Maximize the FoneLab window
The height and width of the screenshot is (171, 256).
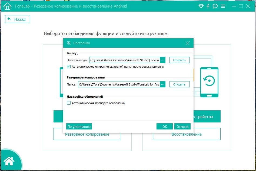[x=241, y=6]
